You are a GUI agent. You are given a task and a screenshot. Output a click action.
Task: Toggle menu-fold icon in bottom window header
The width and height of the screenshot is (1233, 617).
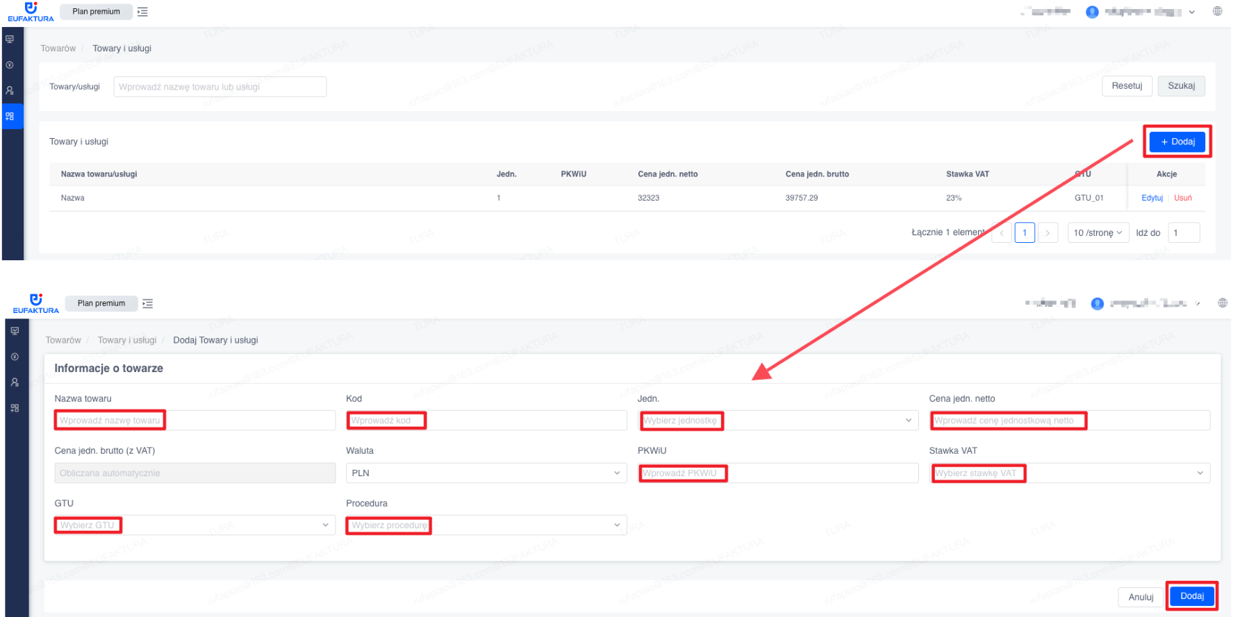(x=147, y=303)
